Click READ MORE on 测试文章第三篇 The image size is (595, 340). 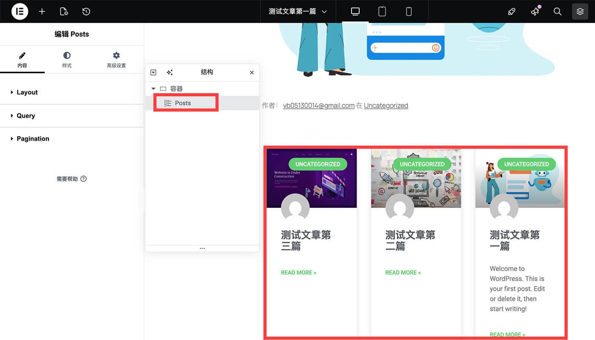pos(298,272)
